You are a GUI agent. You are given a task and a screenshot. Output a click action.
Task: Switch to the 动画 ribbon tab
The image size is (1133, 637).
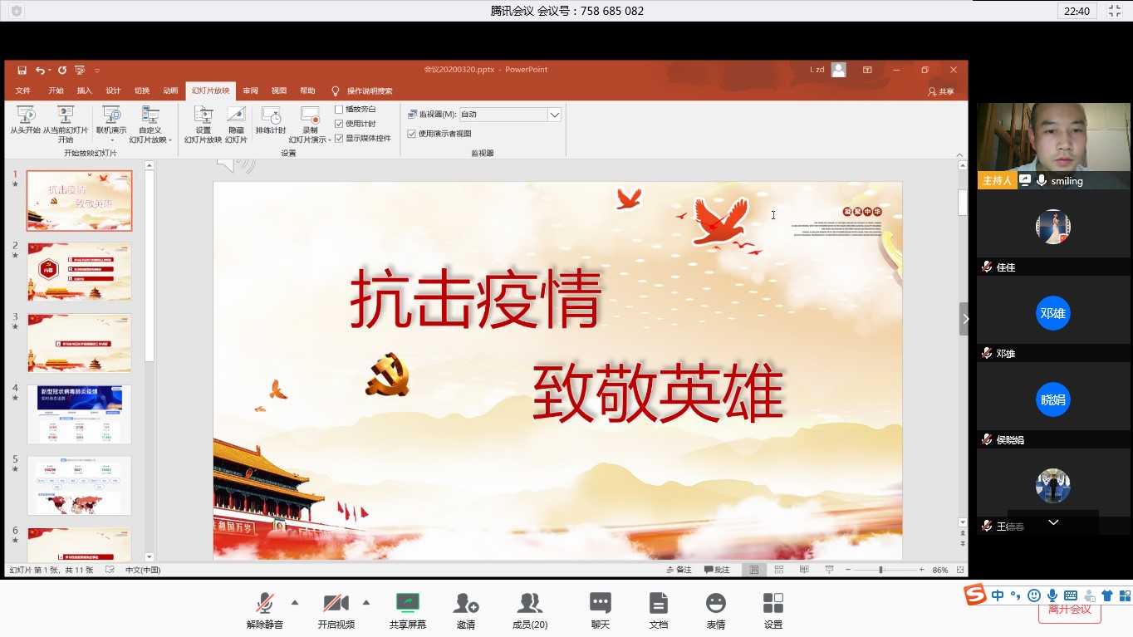(x=170, y=91)
